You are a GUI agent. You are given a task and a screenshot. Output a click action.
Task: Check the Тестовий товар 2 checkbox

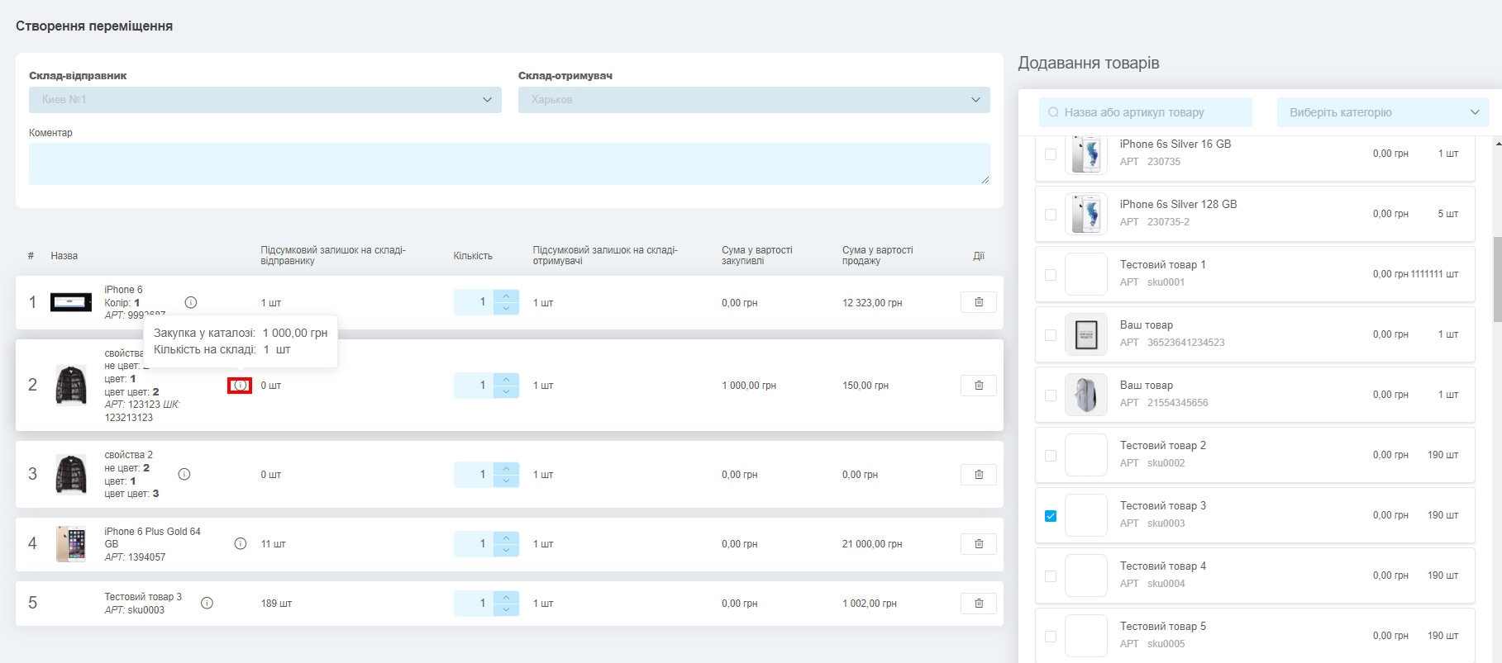1051,456
